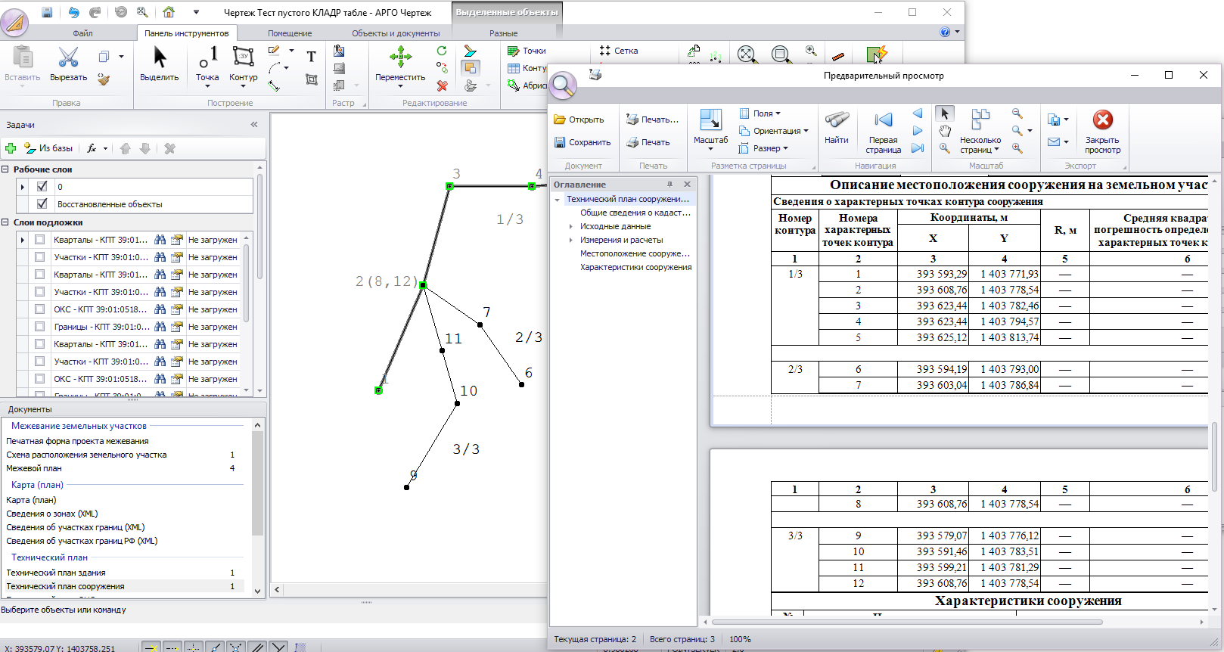Open the Размер page size dropdown
This screenshot has width=1224, height=652.
[763, 148]
